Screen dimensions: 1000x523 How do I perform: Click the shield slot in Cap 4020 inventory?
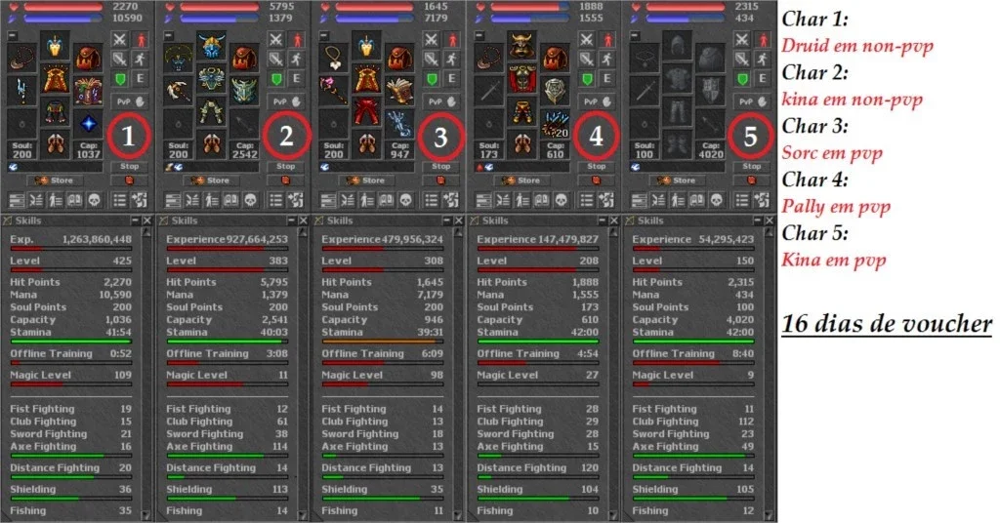click(711, 91)
